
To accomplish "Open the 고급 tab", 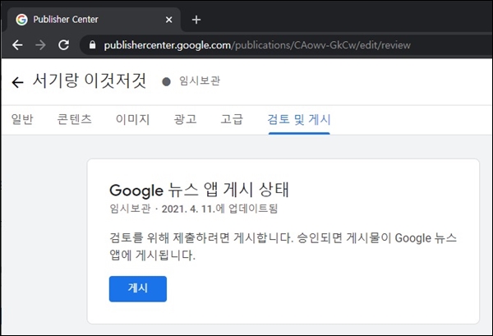I will pos(232,119).
